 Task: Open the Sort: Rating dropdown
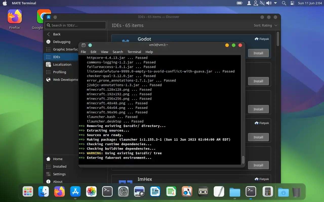point(266,25)
